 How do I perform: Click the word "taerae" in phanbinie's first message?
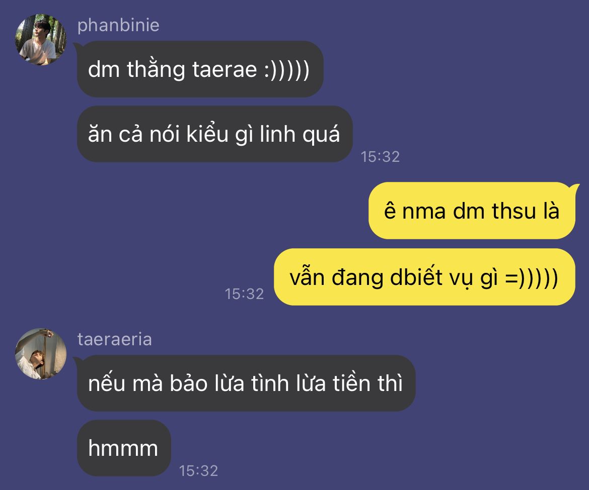coord(225,70)
